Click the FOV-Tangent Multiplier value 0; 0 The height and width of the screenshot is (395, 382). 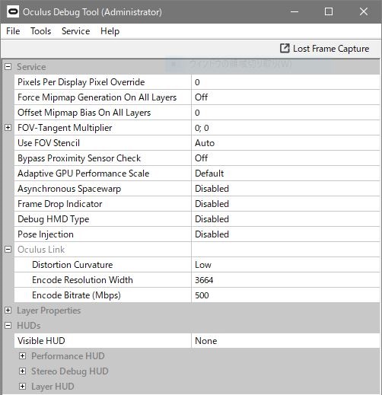[285, 128]
